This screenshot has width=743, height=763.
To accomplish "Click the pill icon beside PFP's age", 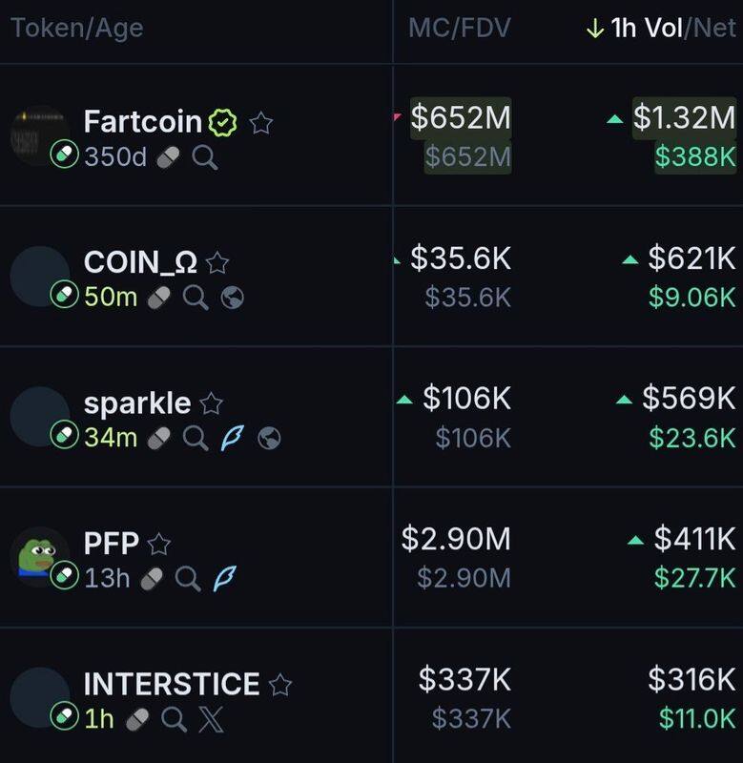I will pos(152,578).
